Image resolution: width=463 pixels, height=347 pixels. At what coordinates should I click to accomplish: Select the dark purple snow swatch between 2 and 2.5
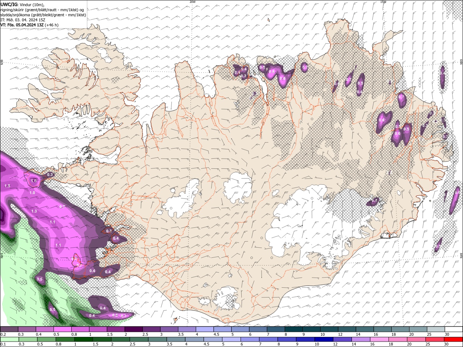coord(133,329)
